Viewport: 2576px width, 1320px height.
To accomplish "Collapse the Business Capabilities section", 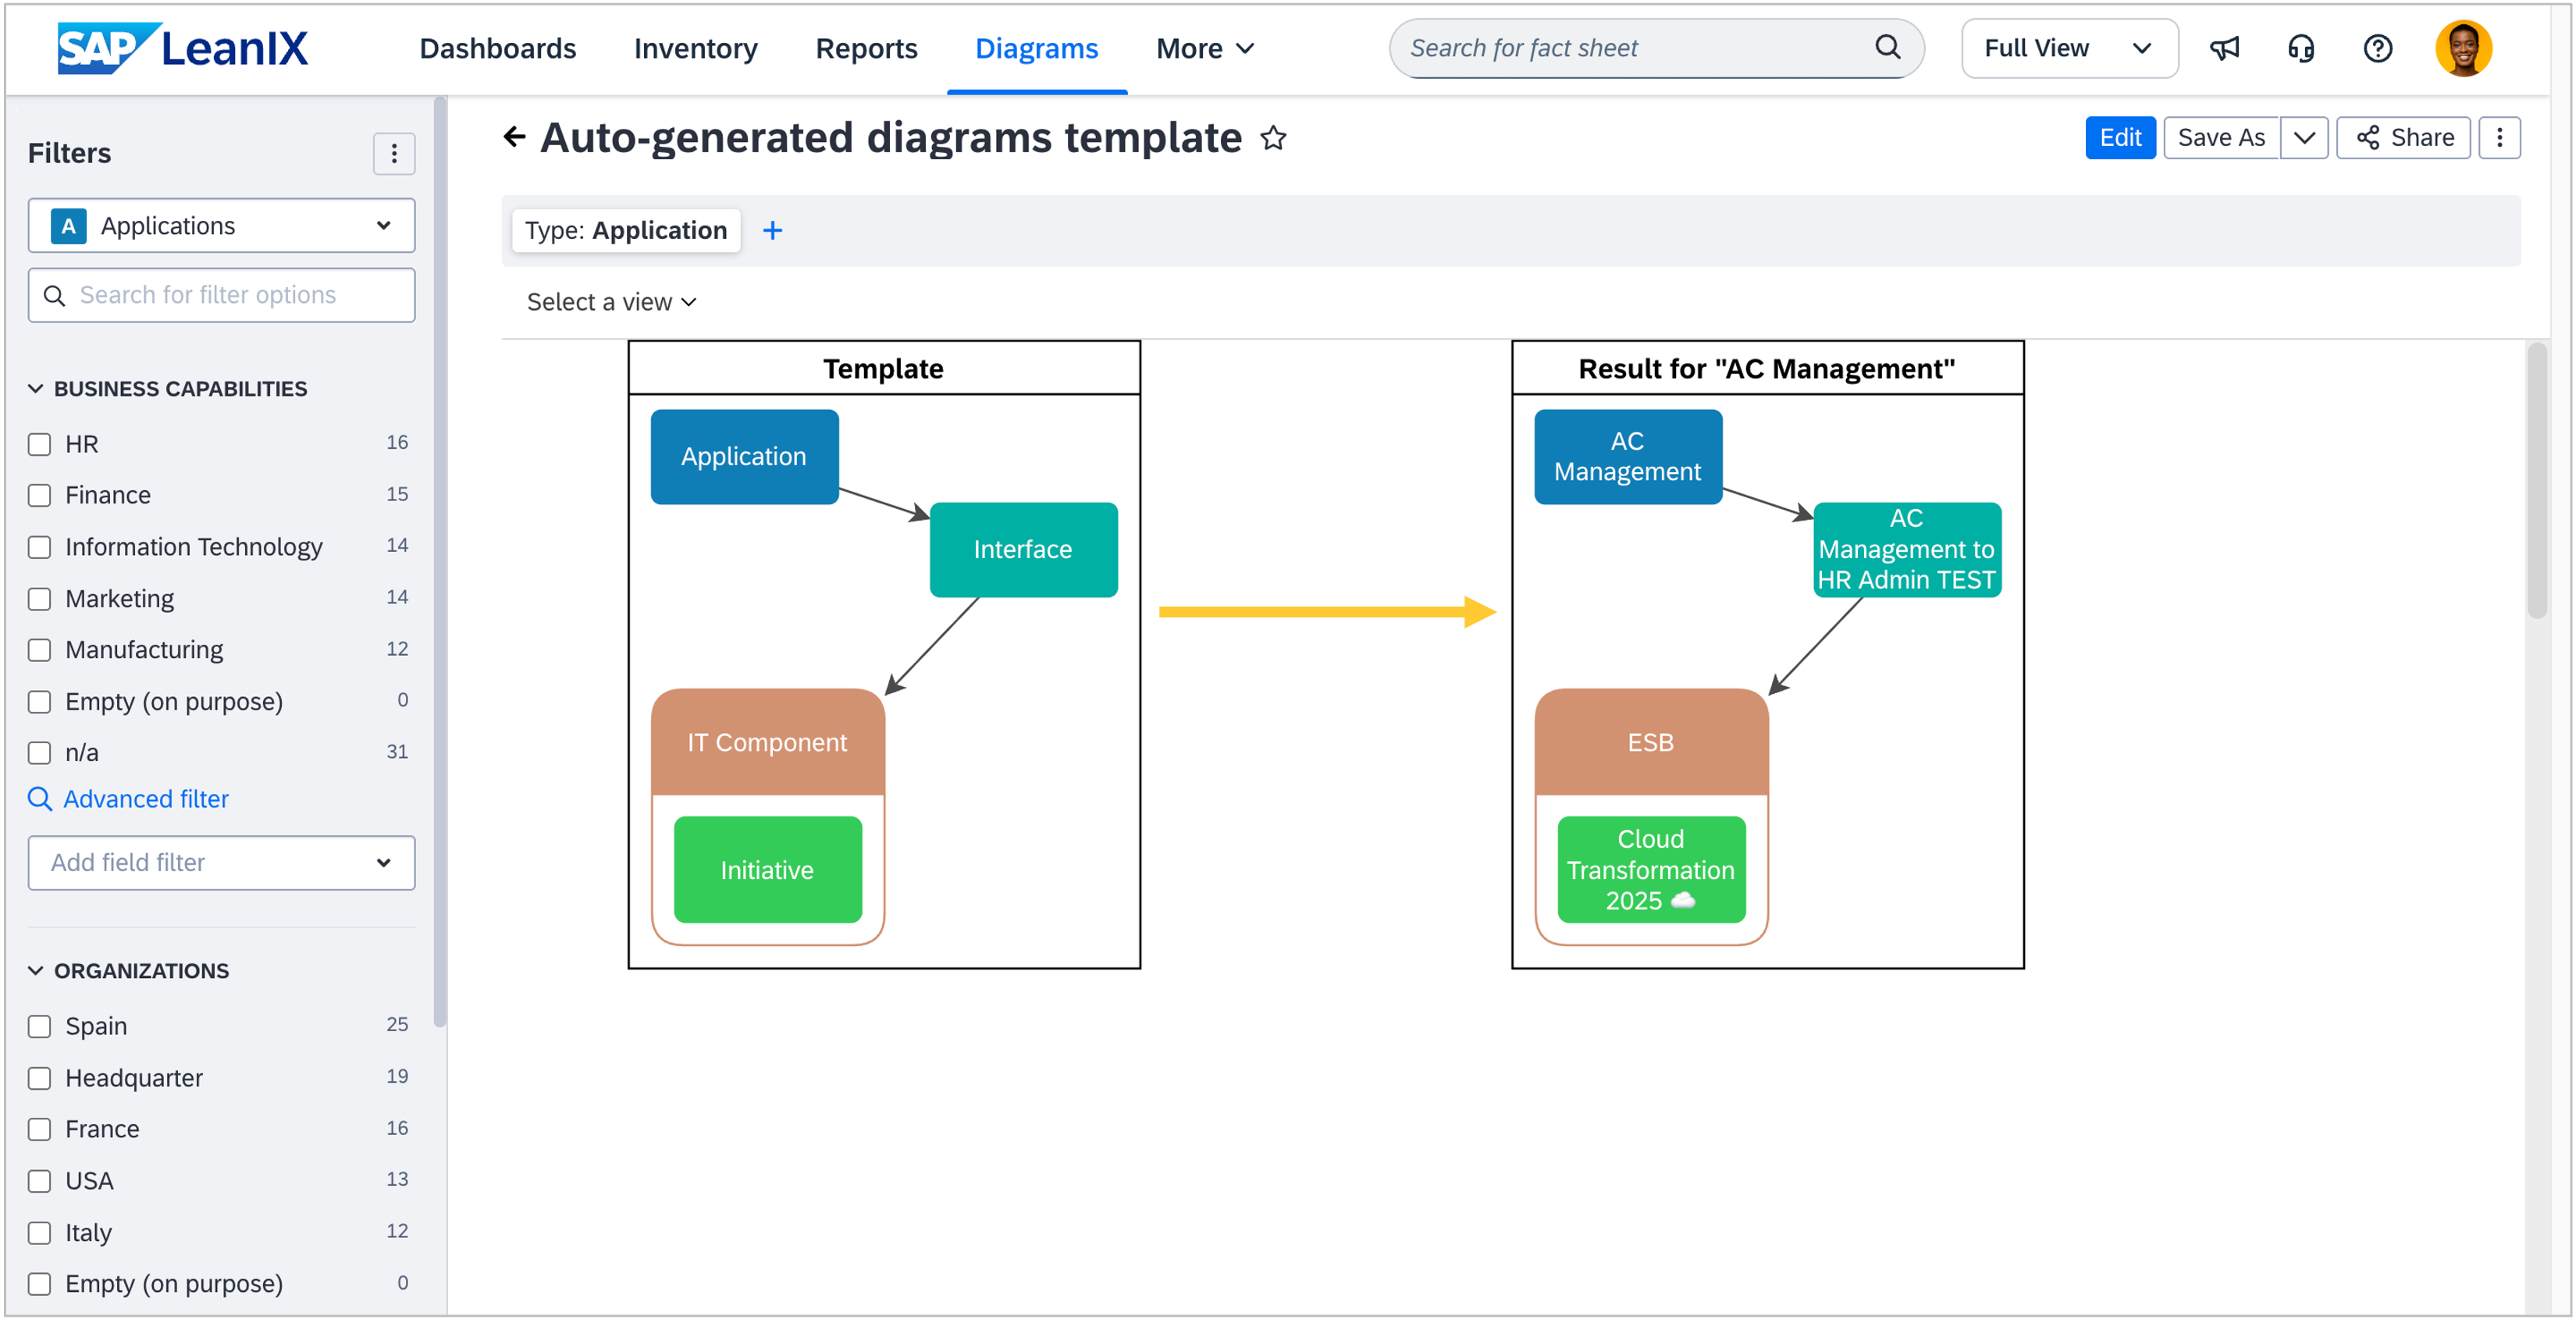I will [x=36, y=389].
